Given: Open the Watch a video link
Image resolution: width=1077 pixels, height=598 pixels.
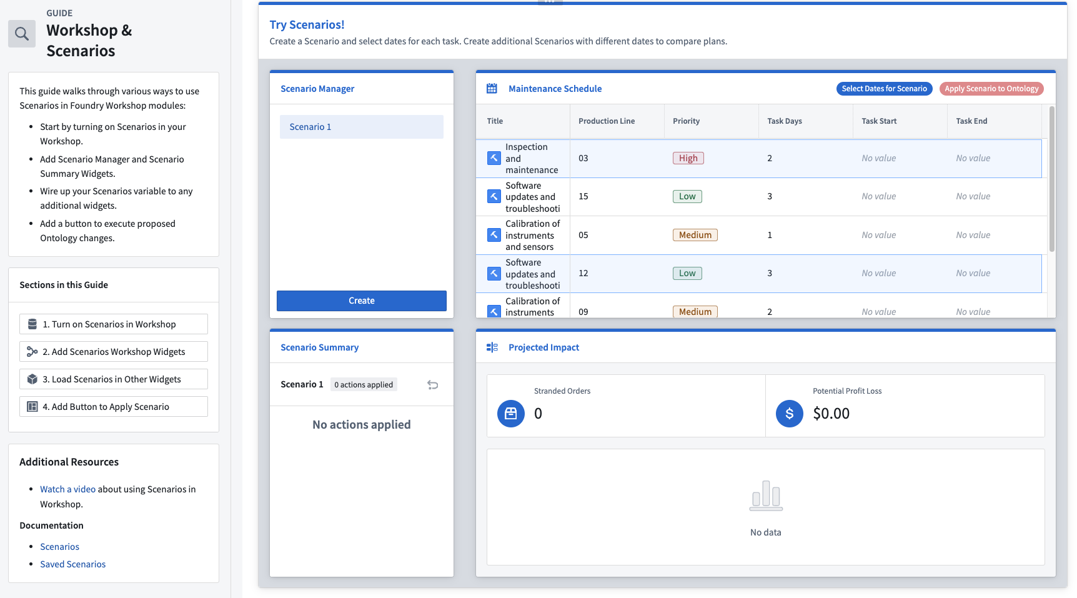Looking at the screenshot, I should click(67, 489).
